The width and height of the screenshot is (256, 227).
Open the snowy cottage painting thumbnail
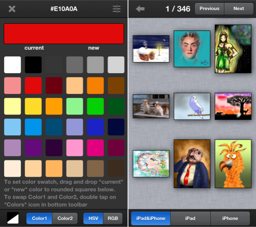click(151, 49)
